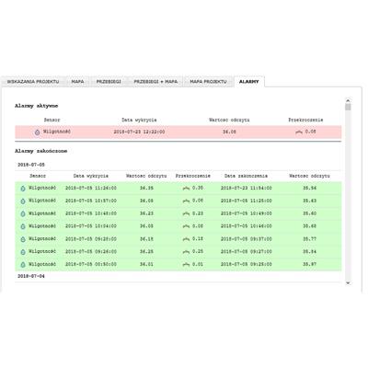
Task: Click the scrollbar up arrow
Action: [348, 100]
